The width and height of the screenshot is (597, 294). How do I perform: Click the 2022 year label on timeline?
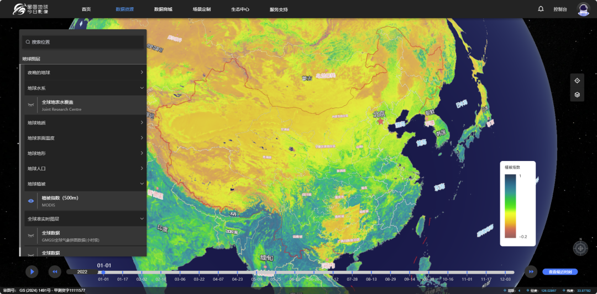click(x=82, y=272)
